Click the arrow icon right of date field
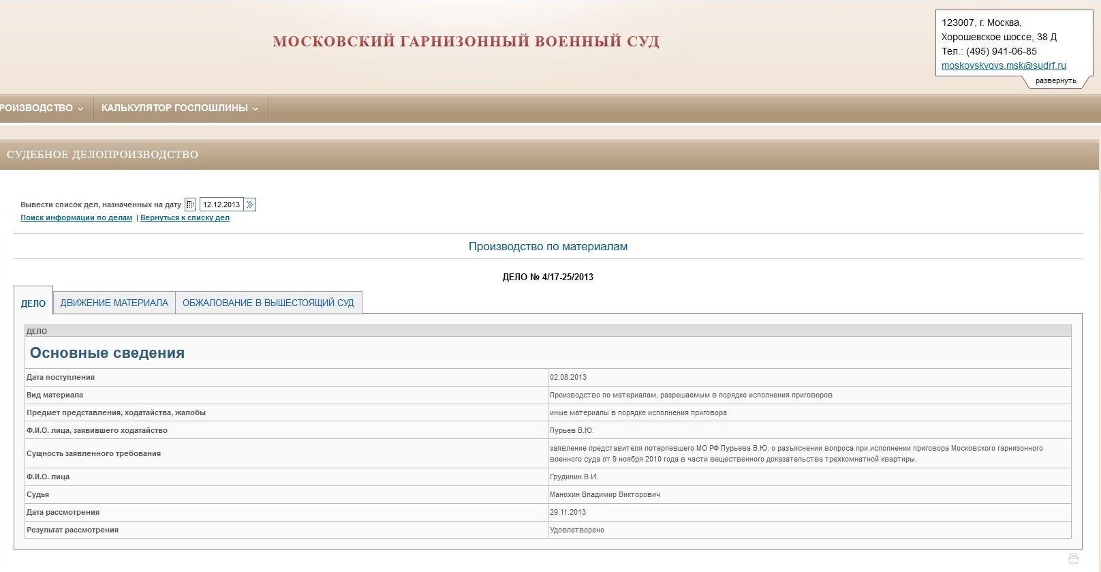Image resolution: width=1101 pixels, height=572 pixels. (250, 205)
